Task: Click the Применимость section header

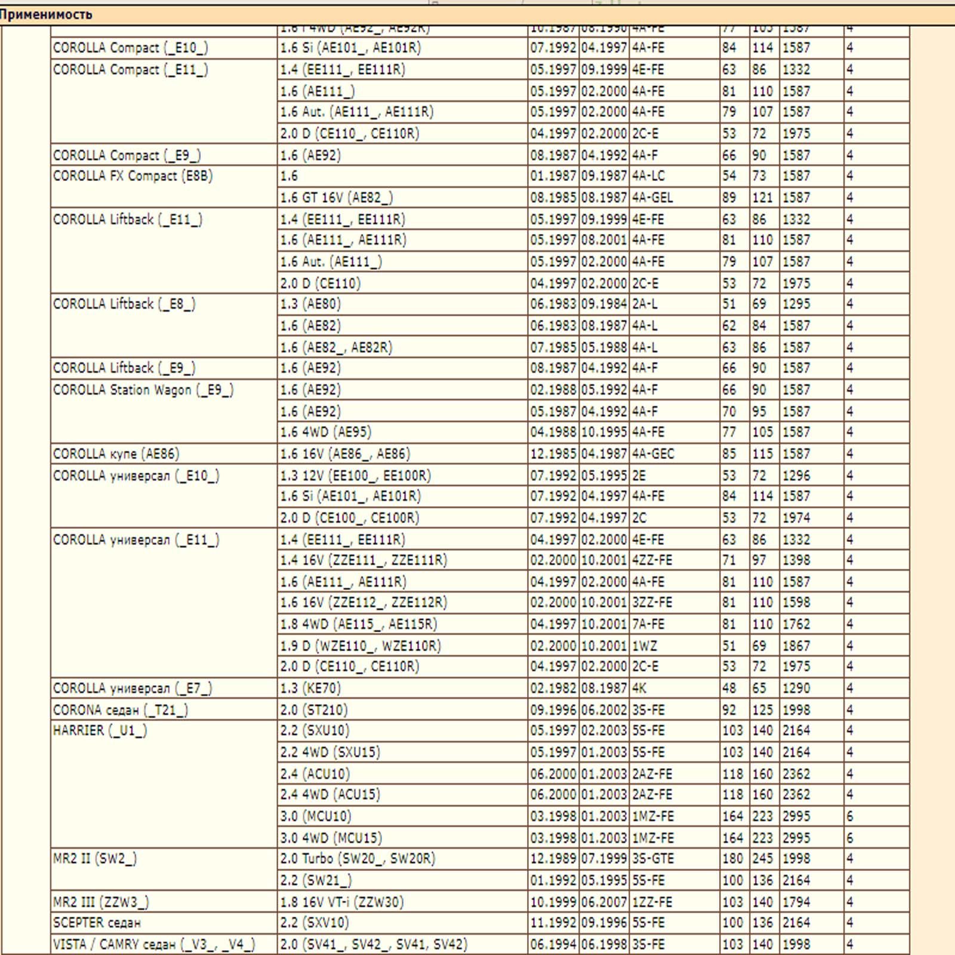Action: [x=47, y=15]
